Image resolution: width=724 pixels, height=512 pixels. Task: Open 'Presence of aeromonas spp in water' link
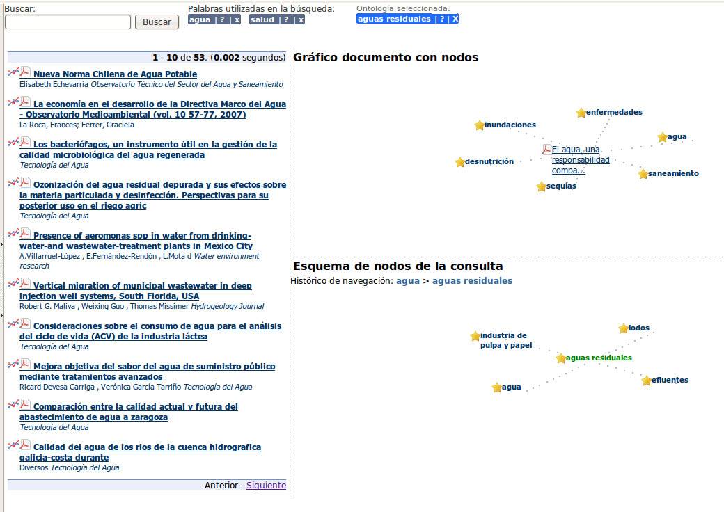pyautogui.click(x=136, y=241)
